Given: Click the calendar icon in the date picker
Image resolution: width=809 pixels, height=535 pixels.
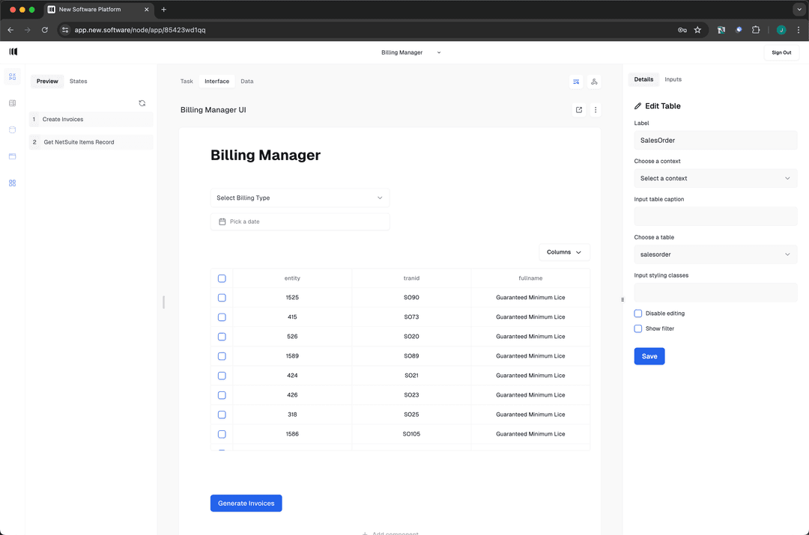Looking at the screenshot, I should (x=222, y=221).
